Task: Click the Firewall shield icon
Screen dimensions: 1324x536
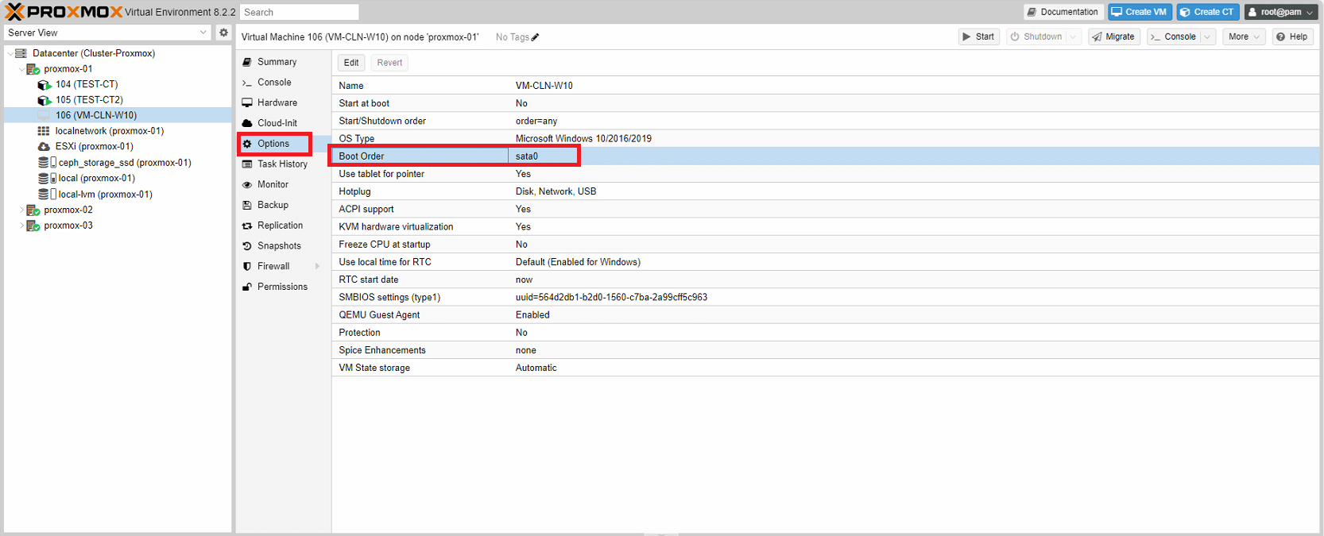Action: 247,267
